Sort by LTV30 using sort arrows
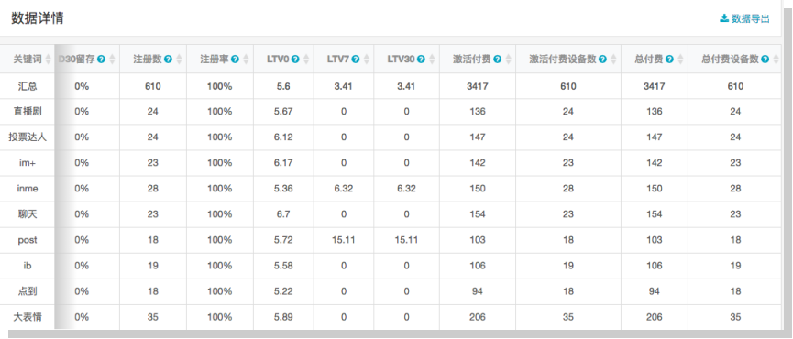The width and height of the screenshot is (793, 339). (x=432, y=60)
